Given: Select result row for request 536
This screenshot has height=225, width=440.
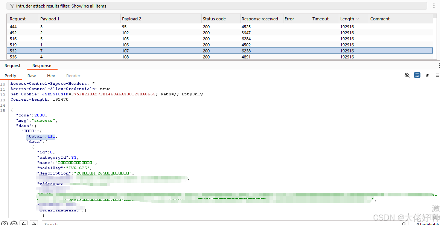Looking at the screenshot, I should (x=220, y=57).
